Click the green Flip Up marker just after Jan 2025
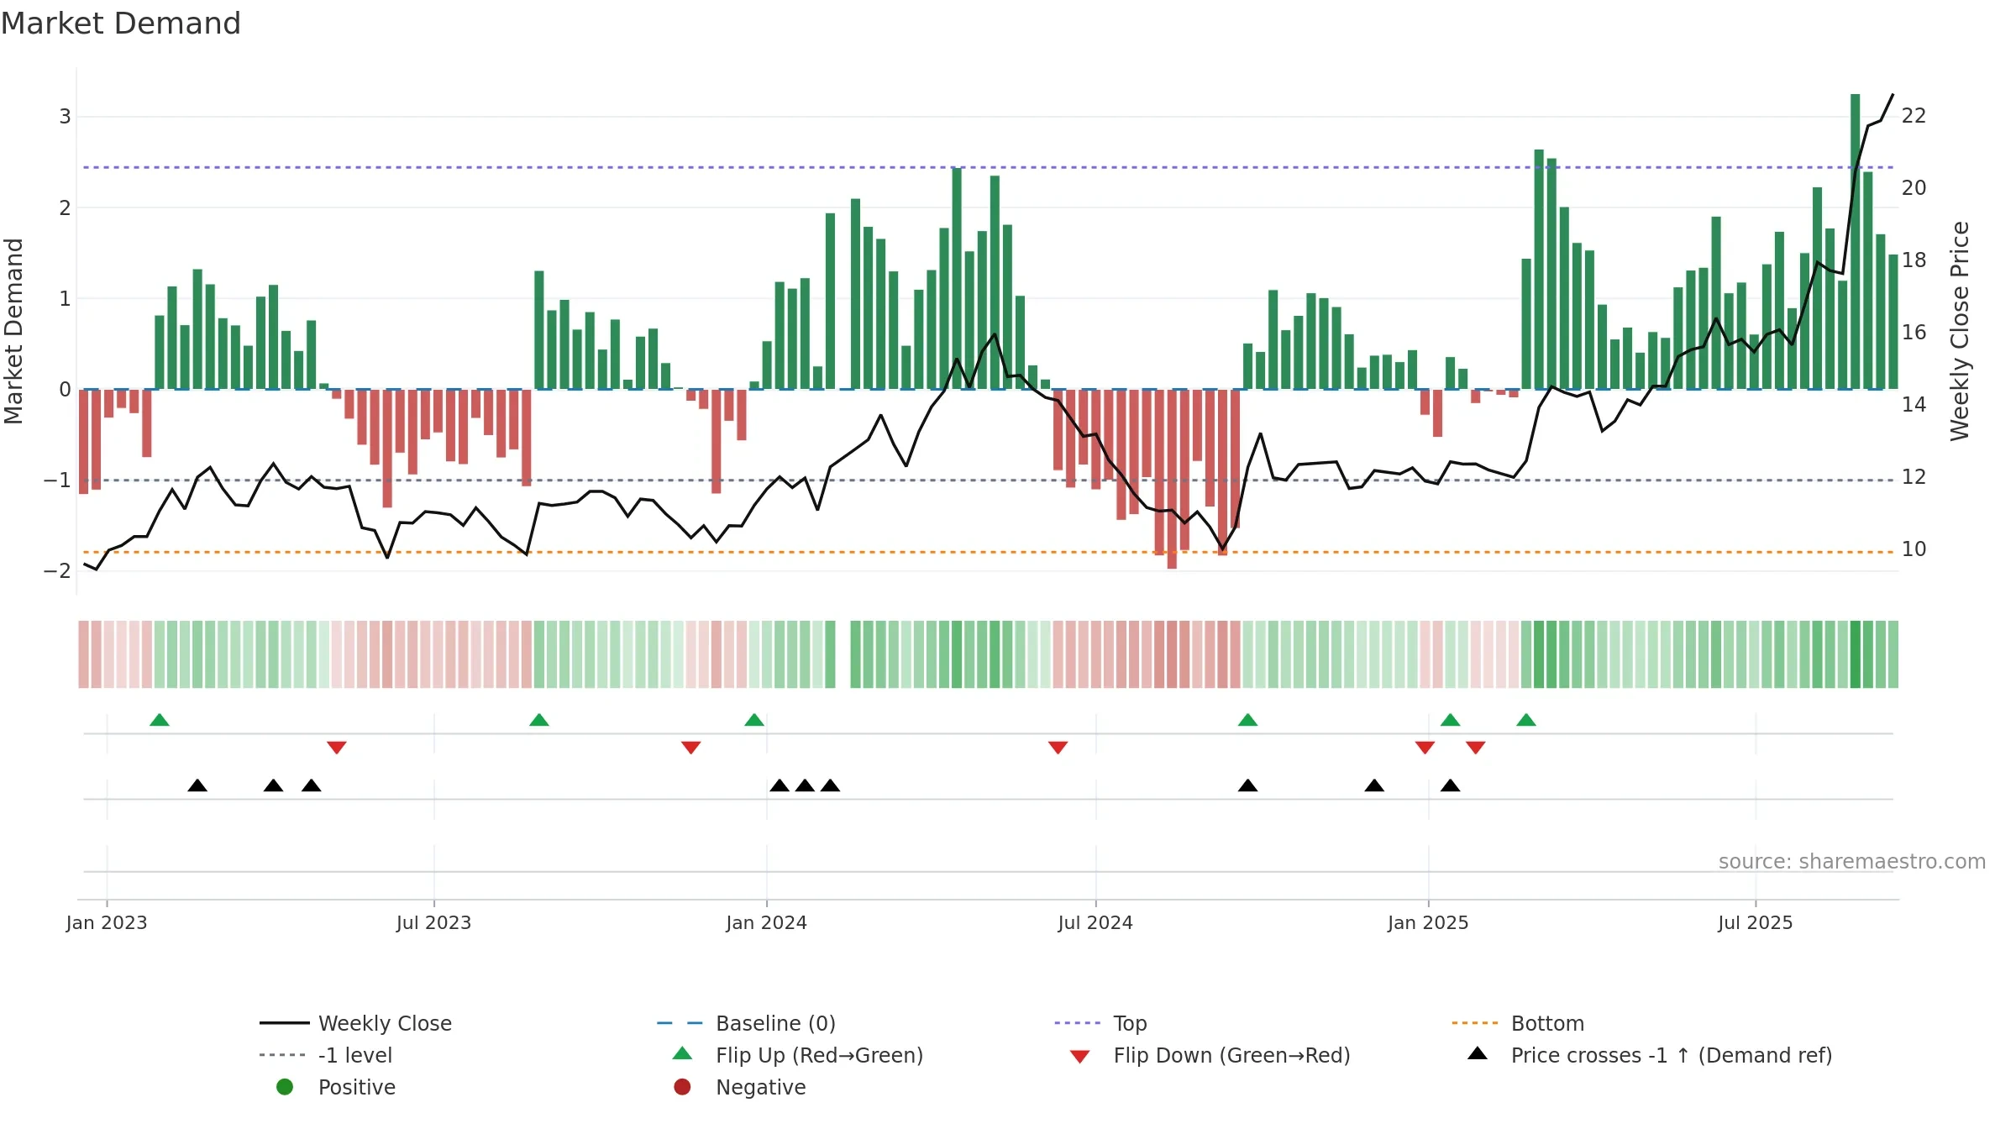 [1451, 720]
